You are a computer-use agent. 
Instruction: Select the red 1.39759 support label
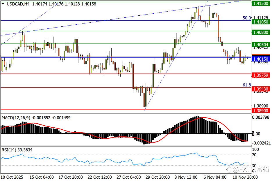pos(261,75)
